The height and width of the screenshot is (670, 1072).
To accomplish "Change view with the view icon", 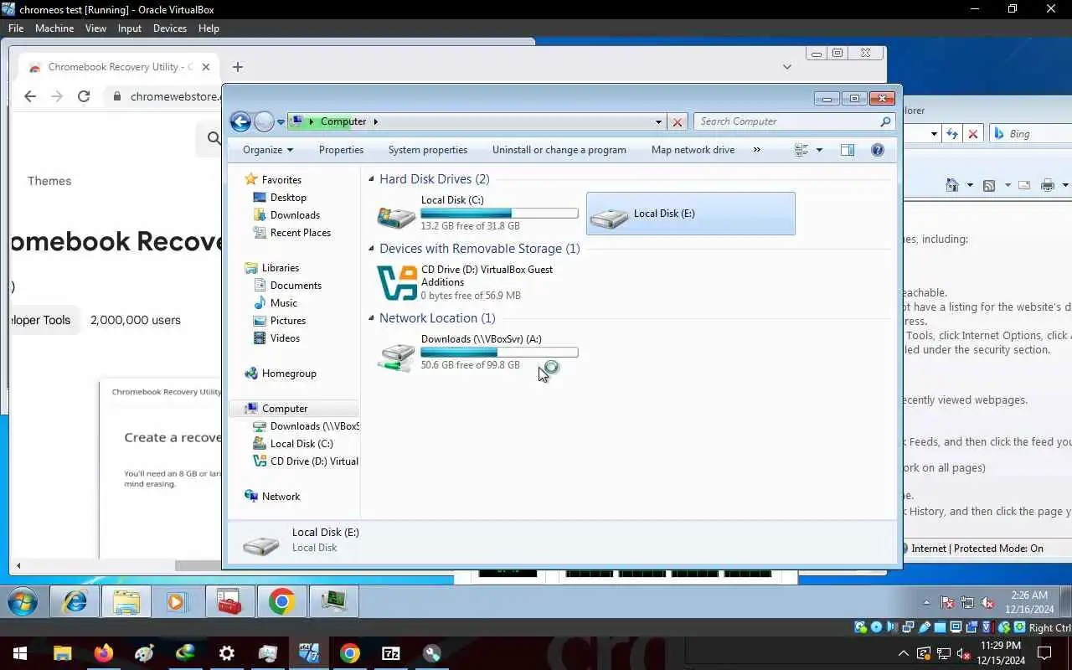I will 801,150.
